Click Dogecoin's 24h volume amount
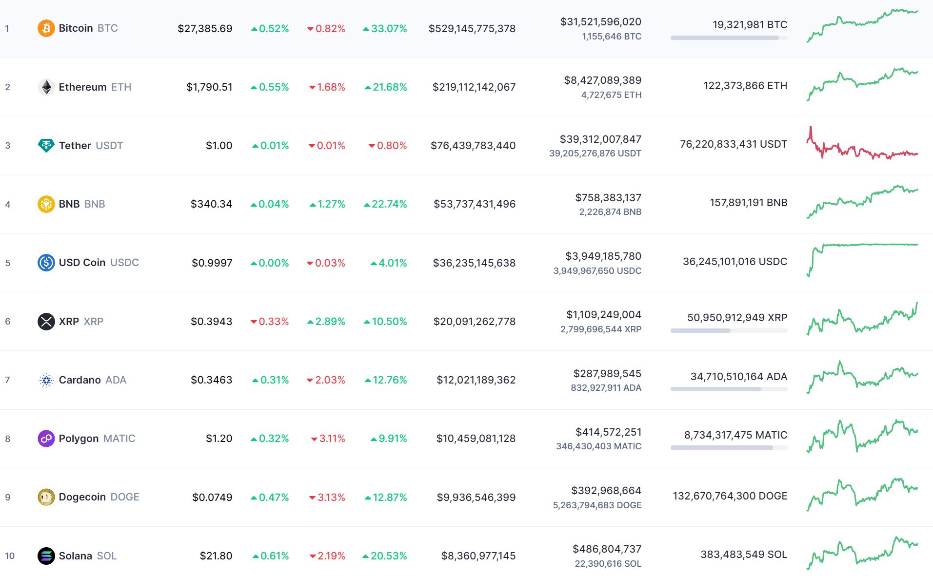This screenshot has height=576, width=933. coord(606,491)
